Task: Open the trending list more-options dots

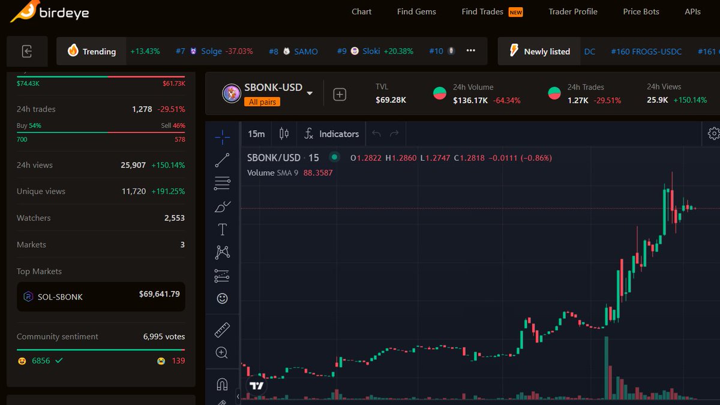Action: 471,51
